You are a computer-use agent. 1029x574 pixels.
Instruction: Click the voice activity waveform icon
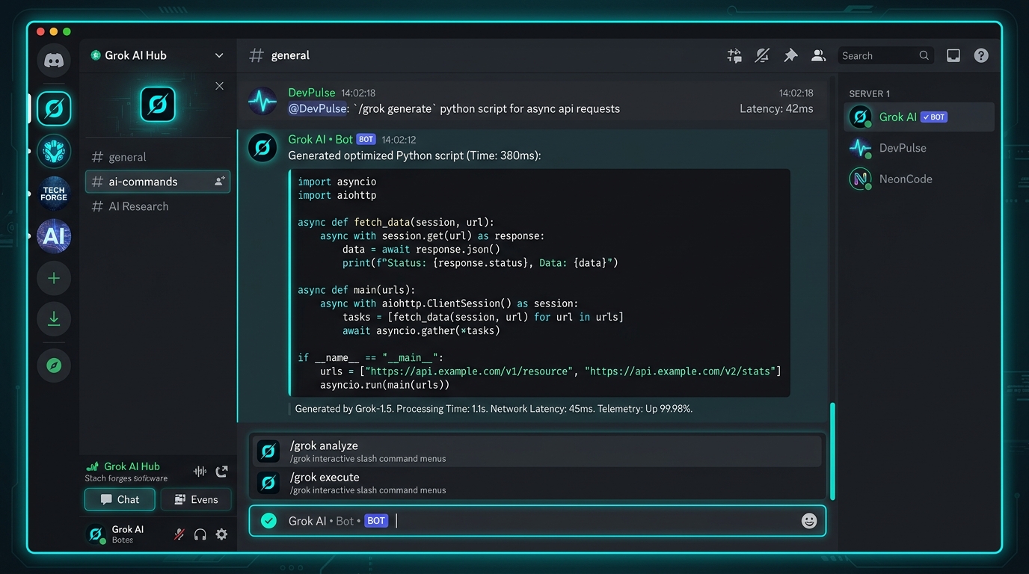tap(200, 471)
